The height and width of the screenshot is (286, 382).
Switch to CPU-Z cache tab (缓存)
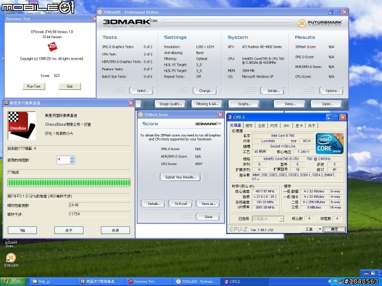click(x=249, y=126)
